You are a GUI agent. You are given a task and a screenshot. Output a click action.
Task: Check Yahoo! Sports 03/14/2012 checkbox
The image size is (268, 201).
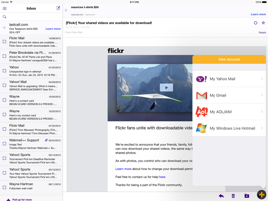5,158
